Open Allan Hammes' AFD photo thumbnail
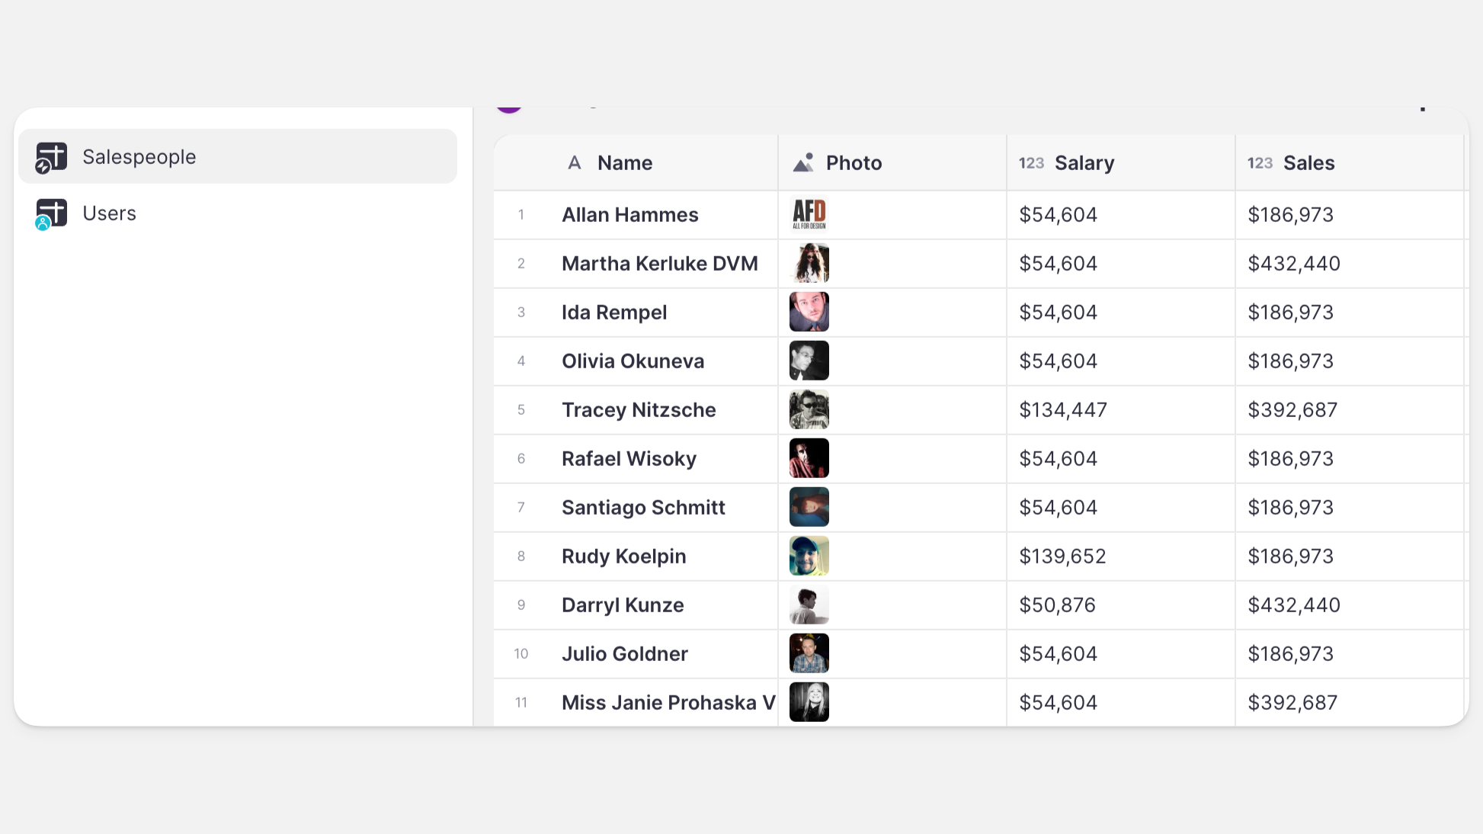Viewport: 1483px width, 834px height. (809, 214)
